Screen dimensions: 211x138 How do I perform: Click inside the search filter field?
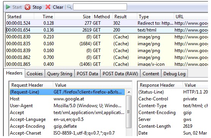point(100,7)
